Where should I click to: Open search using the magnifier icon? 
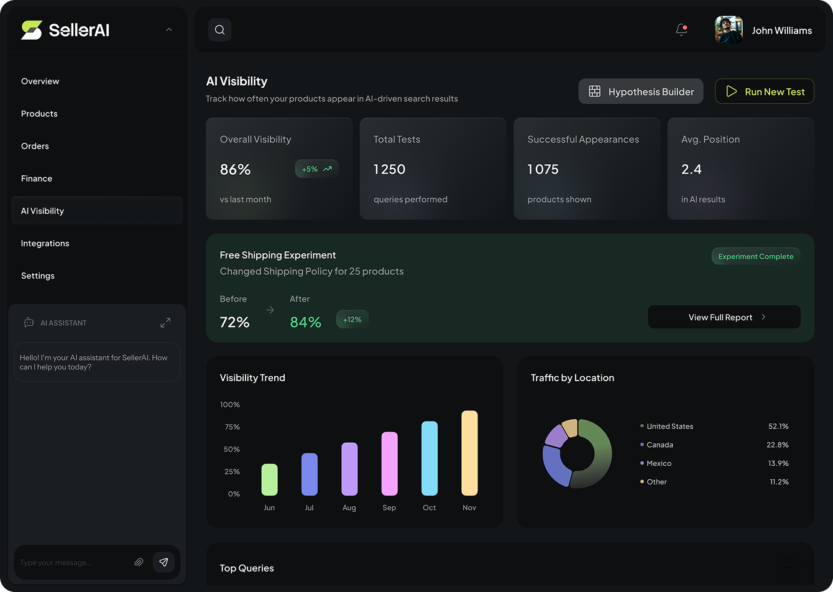point(219,29)
